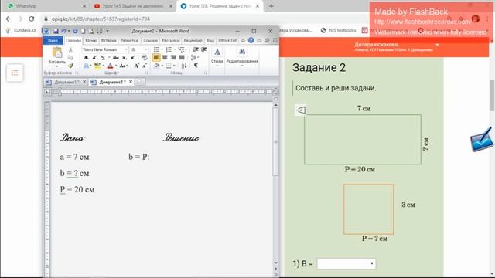Switch to the Рецензир ribbon tab
Screen dimensions: 495x278
point(193,40)
